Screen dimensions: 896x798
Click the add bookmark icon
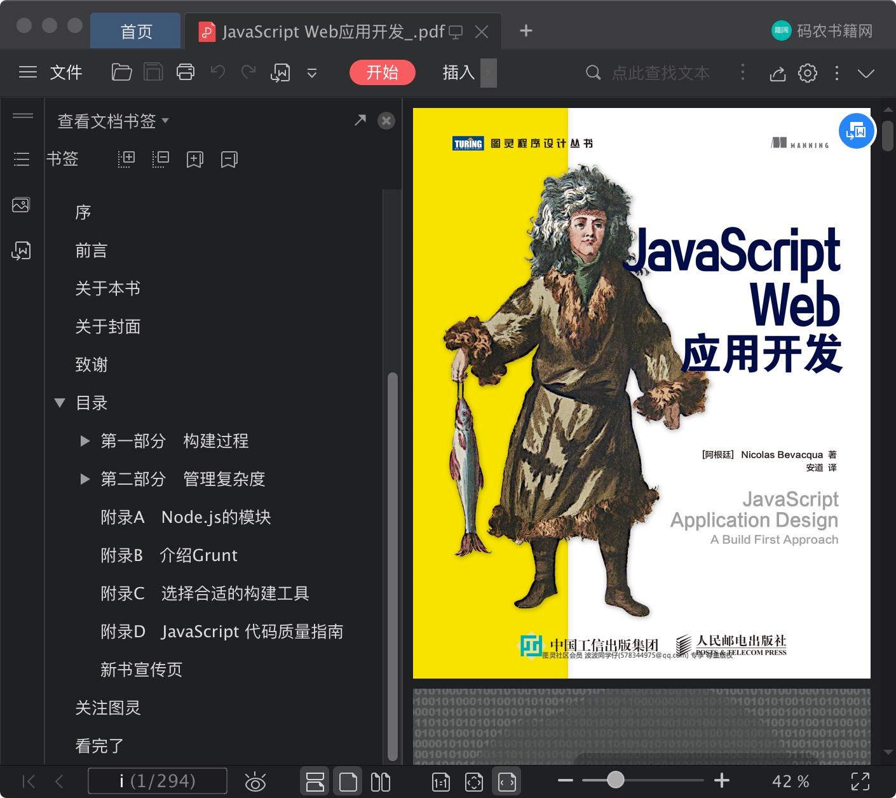(x=194, y=159)
